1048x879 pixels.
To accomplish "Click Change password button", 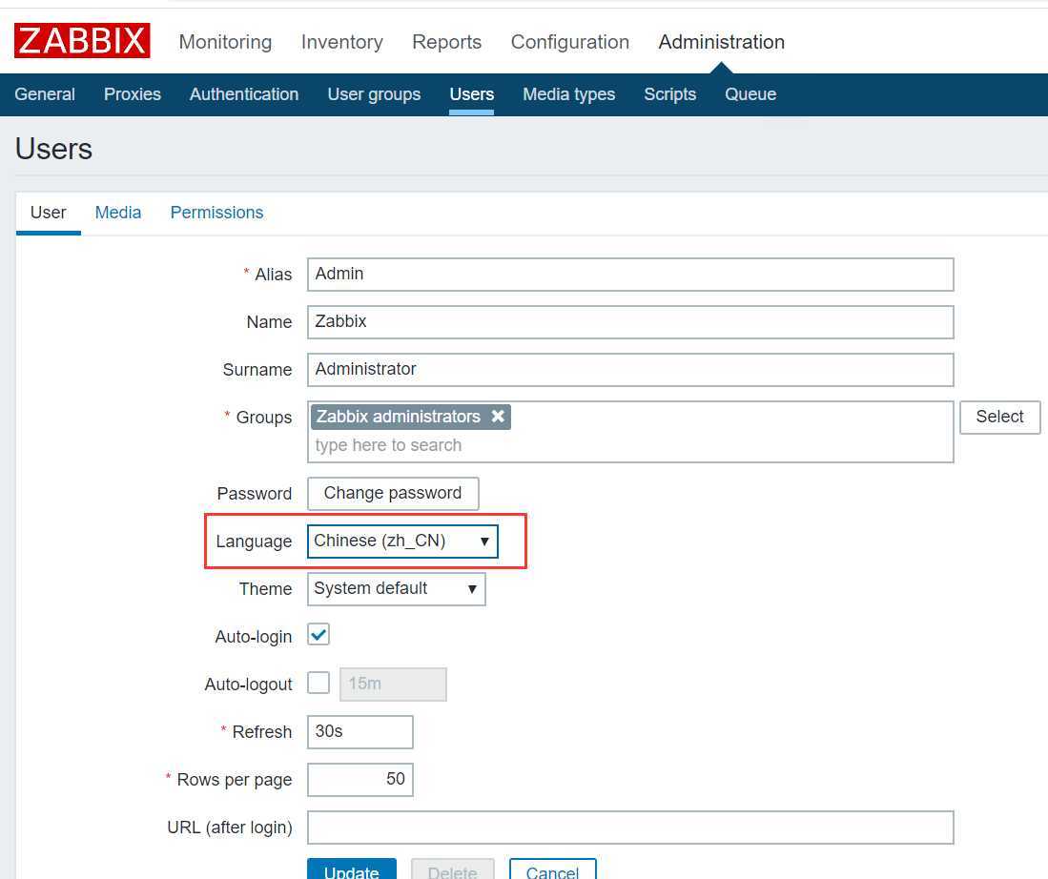I will pos(393,493).
